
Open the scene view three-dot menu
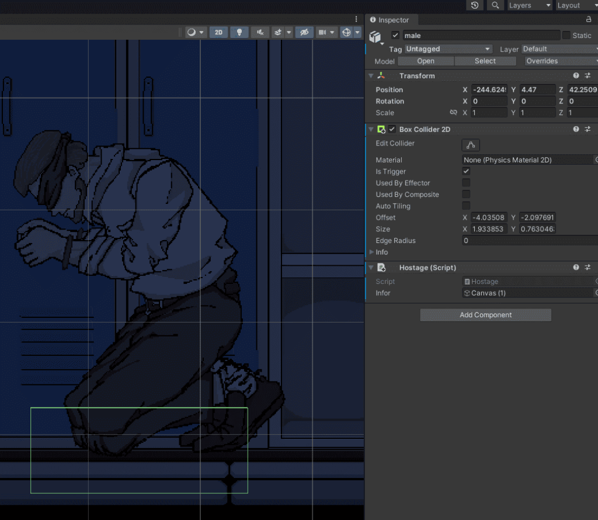(356, 19)
